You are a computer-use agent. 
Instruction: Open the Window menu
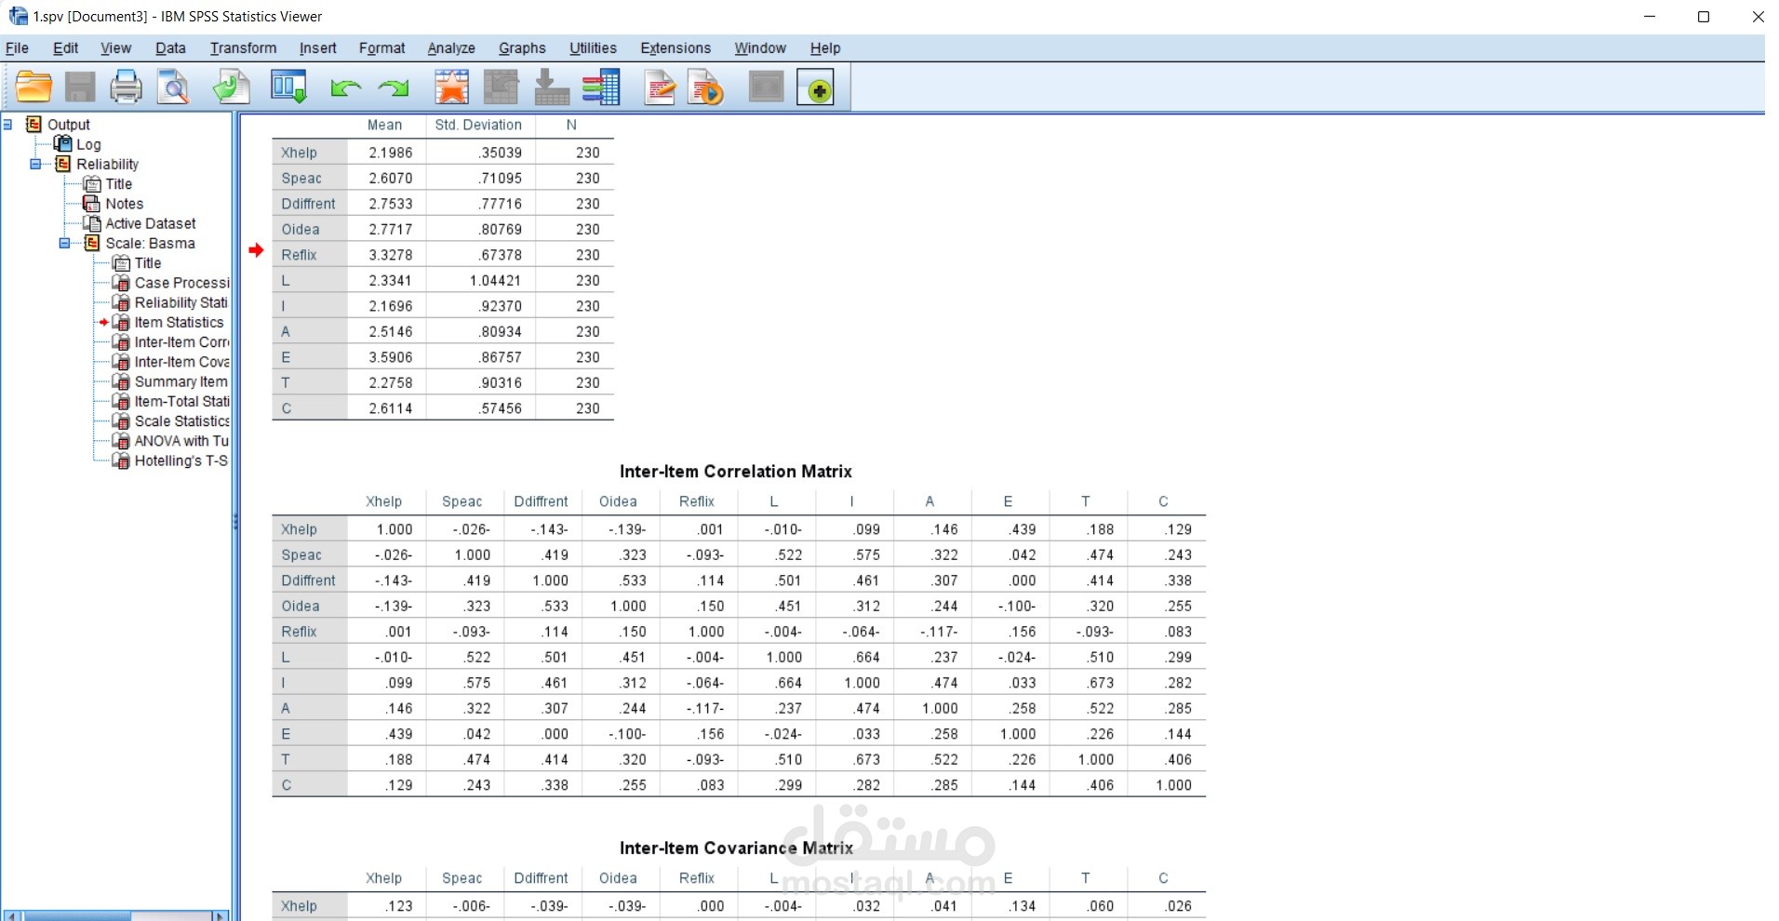click(x=760, y=48)
